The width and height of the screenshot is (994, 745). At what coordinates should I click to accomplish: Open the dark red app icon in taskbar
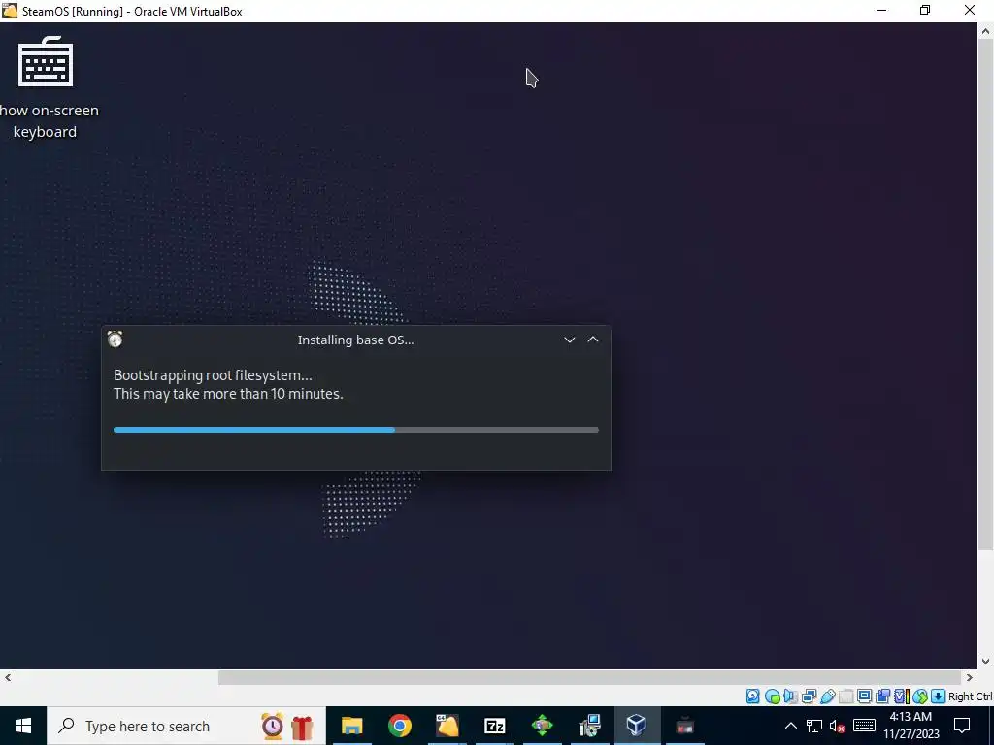point(684,726)
